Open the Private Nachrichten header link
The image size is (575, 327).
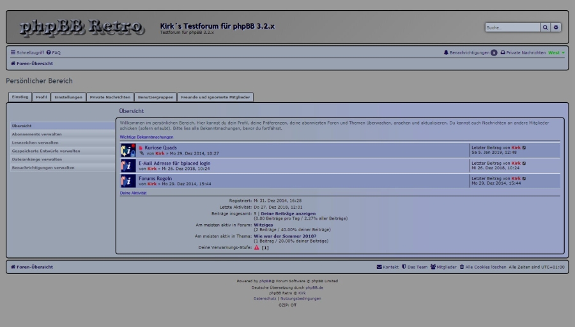(525, 52)
